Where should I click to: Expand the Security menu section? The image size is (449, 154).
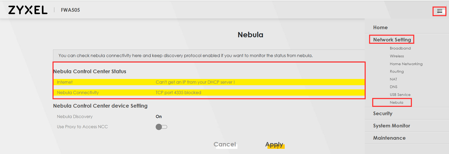coord(383,113)
